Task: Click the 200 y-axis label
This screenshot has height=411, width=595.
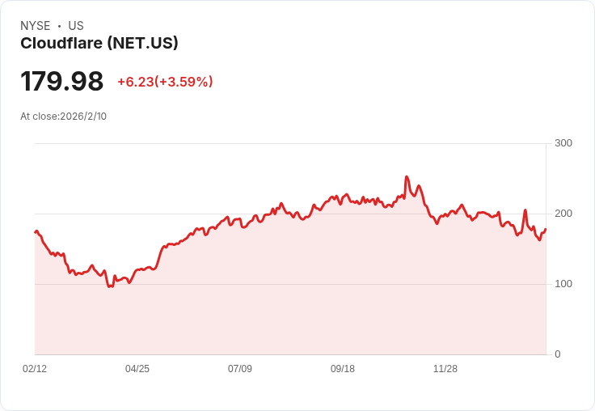Action: click(x=563, y=214)
